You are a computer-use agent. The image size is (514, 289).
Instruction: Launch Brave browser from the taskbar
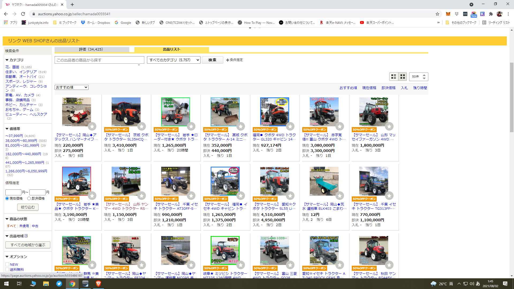(x=98, y=284)
